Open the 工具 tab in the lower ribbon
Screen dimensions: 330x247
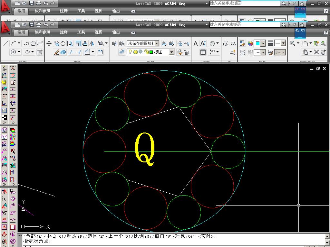click(x=81, y=32)
